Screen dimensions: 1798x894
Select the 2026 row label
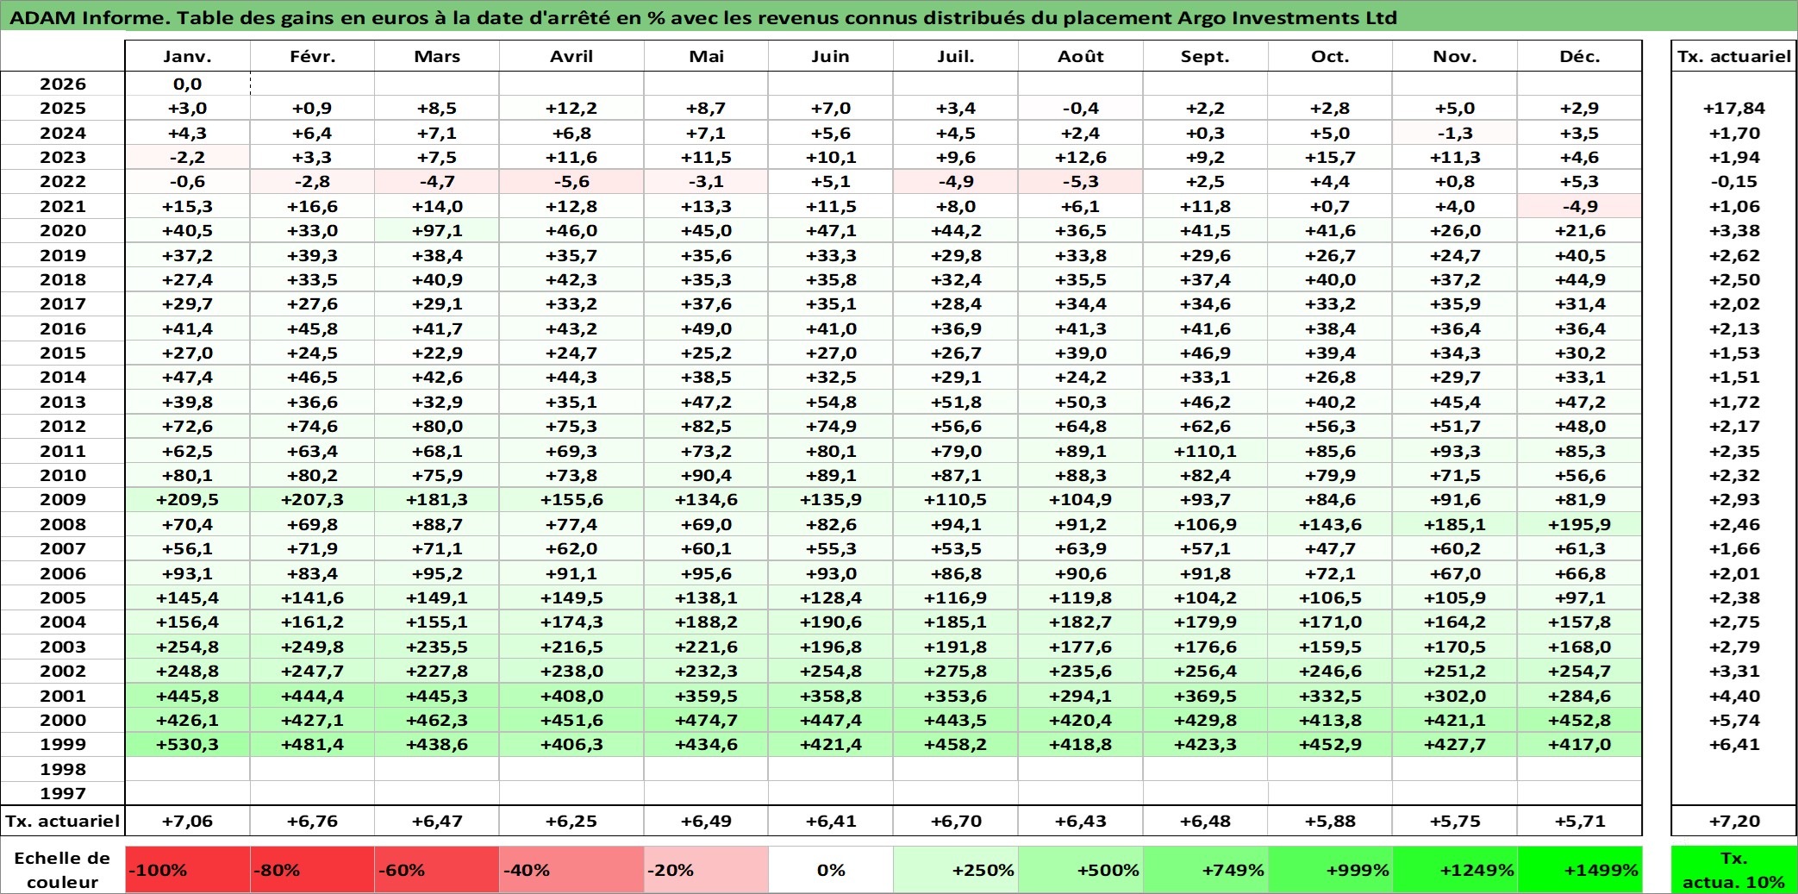(63, 84)
